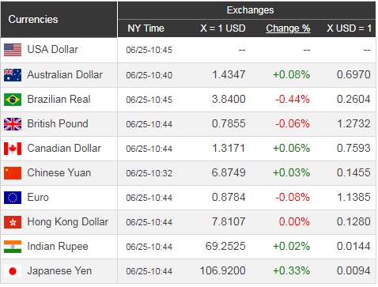Viewport: 378px width, 287px height.
Task: Open the Australian Dollar currency name
Action: click(65, 75)
